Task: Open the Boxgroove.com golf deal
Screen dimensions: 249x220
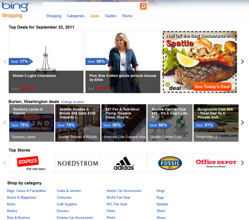Action: [x=216, y=123]
